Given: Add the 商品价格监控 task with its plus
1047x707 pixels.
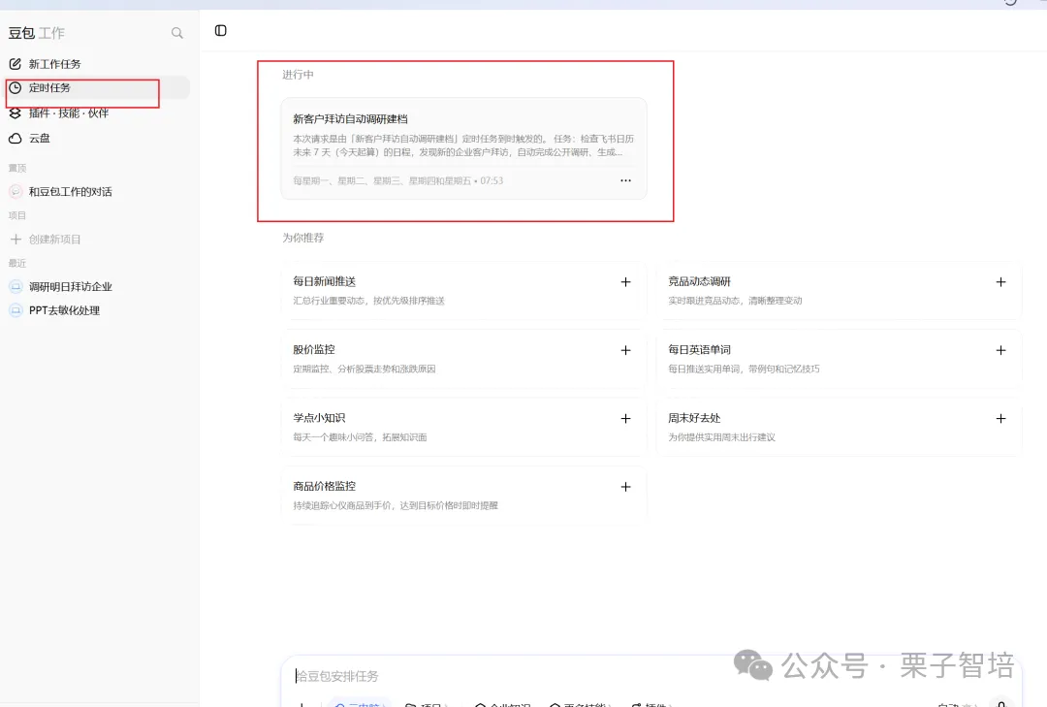Looking at the screenshot, I should tap(625, 487).
